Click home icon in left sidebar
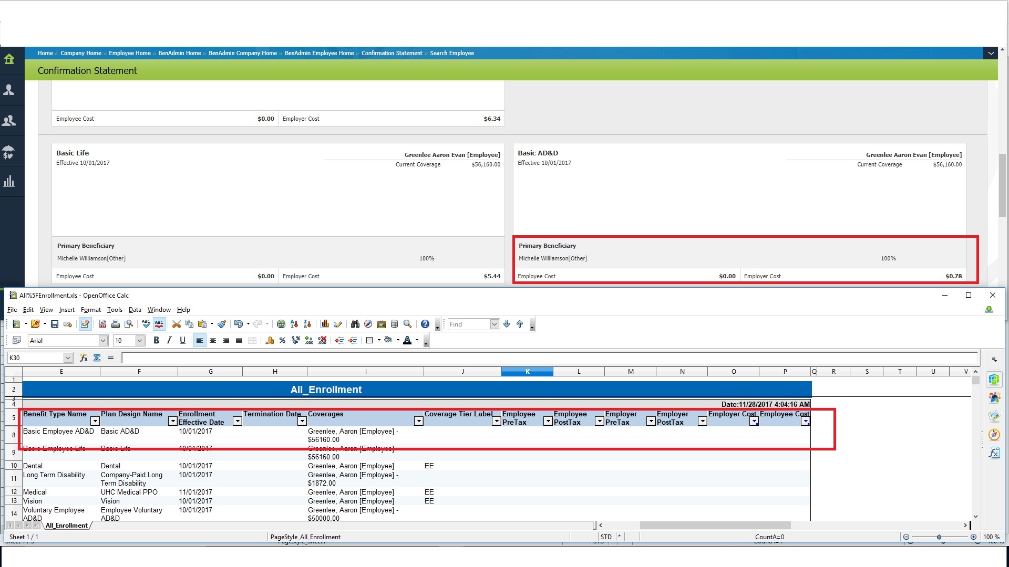Screen dimensions: 1009x567 [9, 59]
